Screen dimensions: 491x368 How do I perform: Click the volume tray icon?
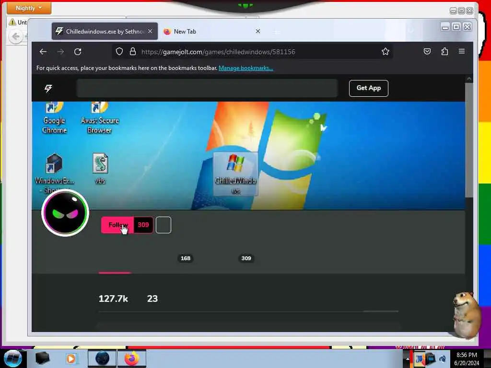pos(443,359)
